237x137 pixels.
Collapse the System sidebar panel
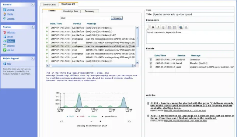(33, 27)
